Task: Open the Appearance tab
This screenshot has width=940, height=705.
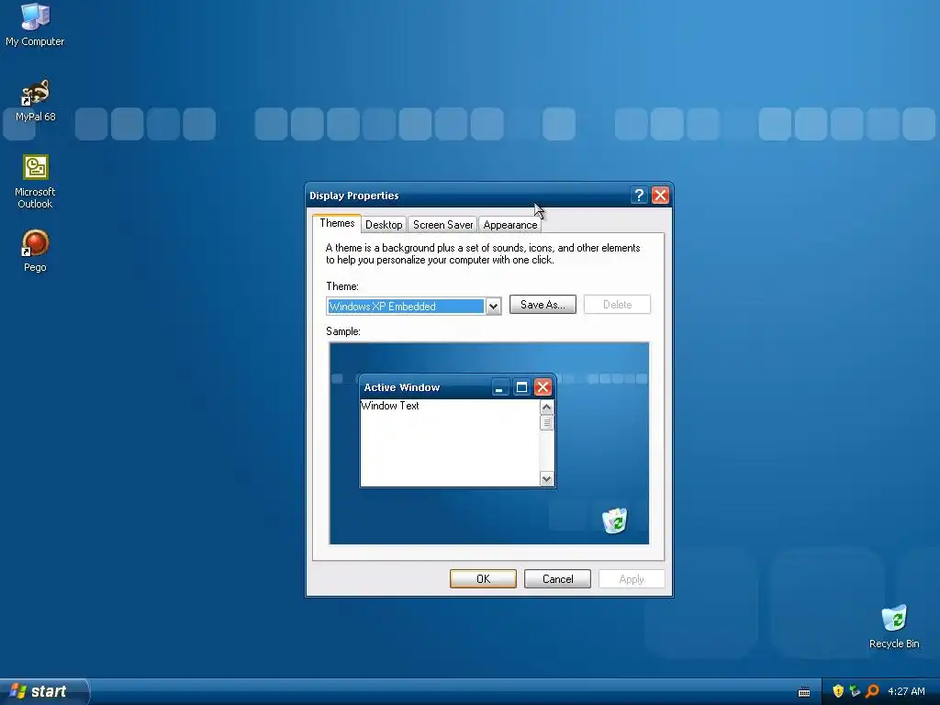Action: tap(510, 225)
